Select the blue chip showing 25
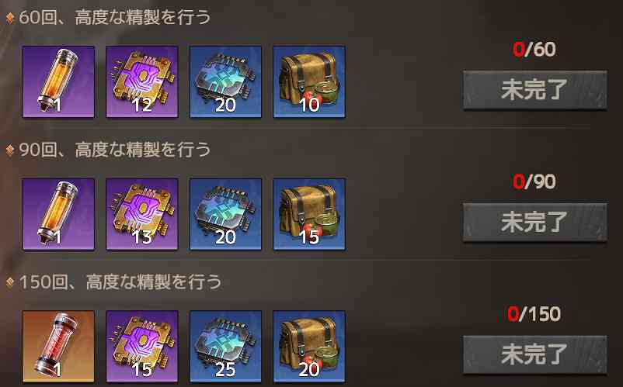The width and height of the screenshot is (623, 387). (226, 347)
